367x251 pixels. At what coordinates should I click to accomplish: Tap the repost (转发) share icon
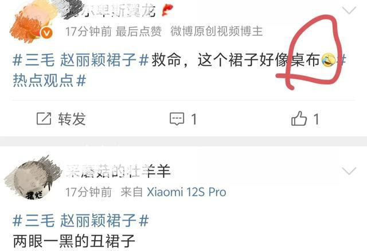tap(44, 118)
